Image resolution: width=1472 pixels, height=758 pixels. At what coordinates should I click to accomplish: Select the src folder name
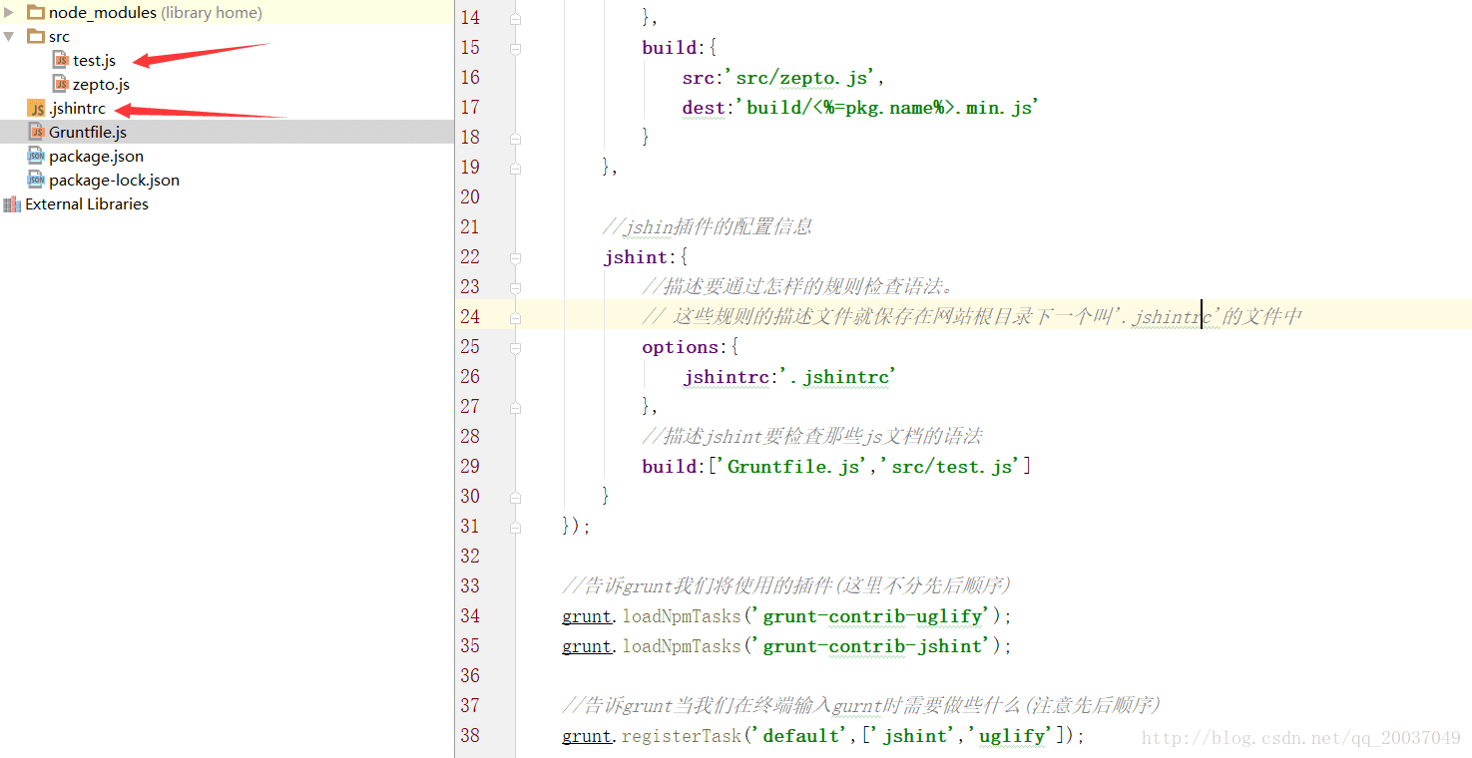pyautogui.click(x=59, y=37)
